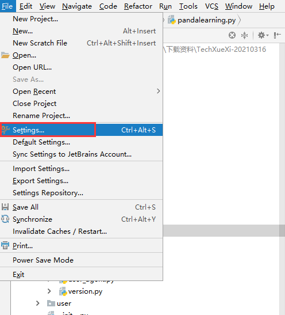Image resolution: width=285 pixels, height=315 pixels.
Task: Click the collapse all icon in panel toolbar
Action: (x=244, y=35)
